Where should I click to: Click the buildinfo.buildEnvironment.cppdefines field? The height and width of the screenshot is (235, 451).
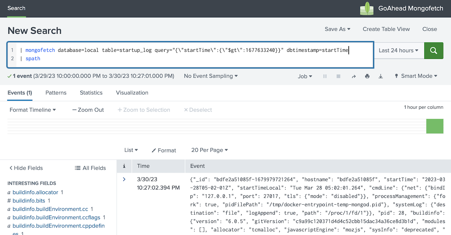(58, 229)
